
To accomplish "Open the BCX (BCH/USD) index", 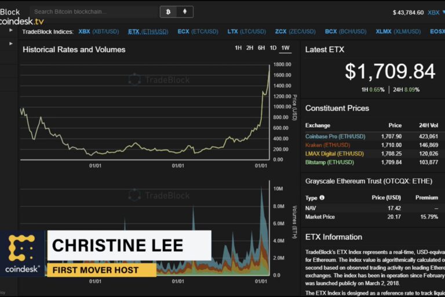I will [345, 31].
